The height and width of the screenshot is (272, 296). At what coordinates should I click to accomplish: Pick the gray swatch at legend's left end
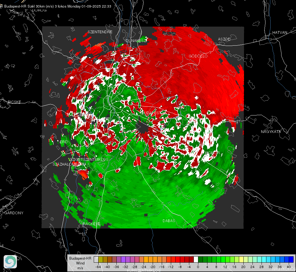tap(96, 259)
